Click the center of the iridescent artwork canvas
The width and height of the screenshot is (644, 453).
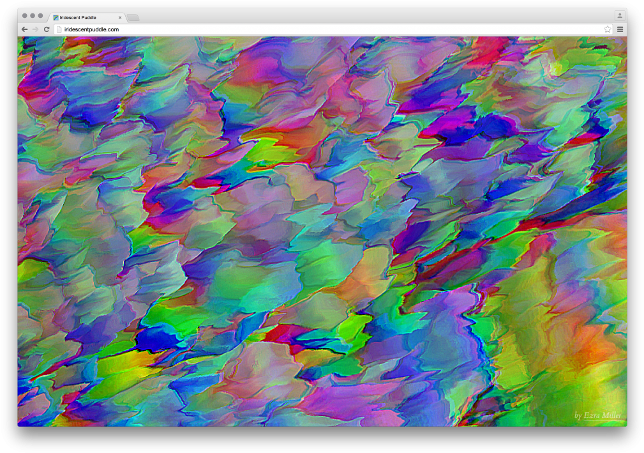(322, 231)
